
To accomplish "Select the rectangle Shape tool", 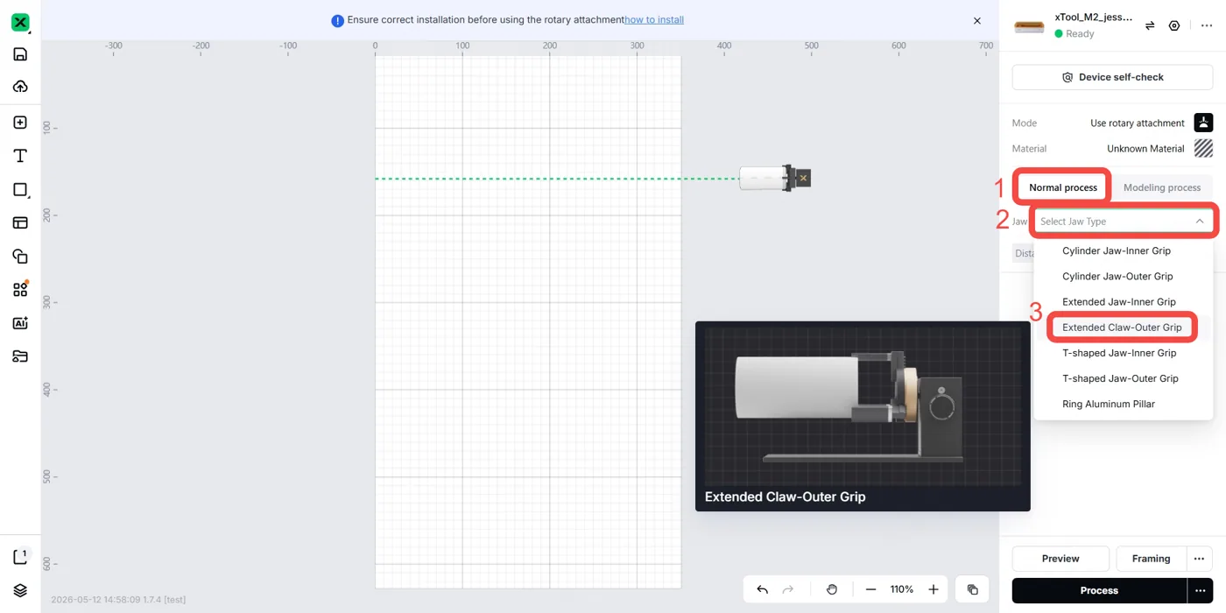I will (x=20, y=189).
